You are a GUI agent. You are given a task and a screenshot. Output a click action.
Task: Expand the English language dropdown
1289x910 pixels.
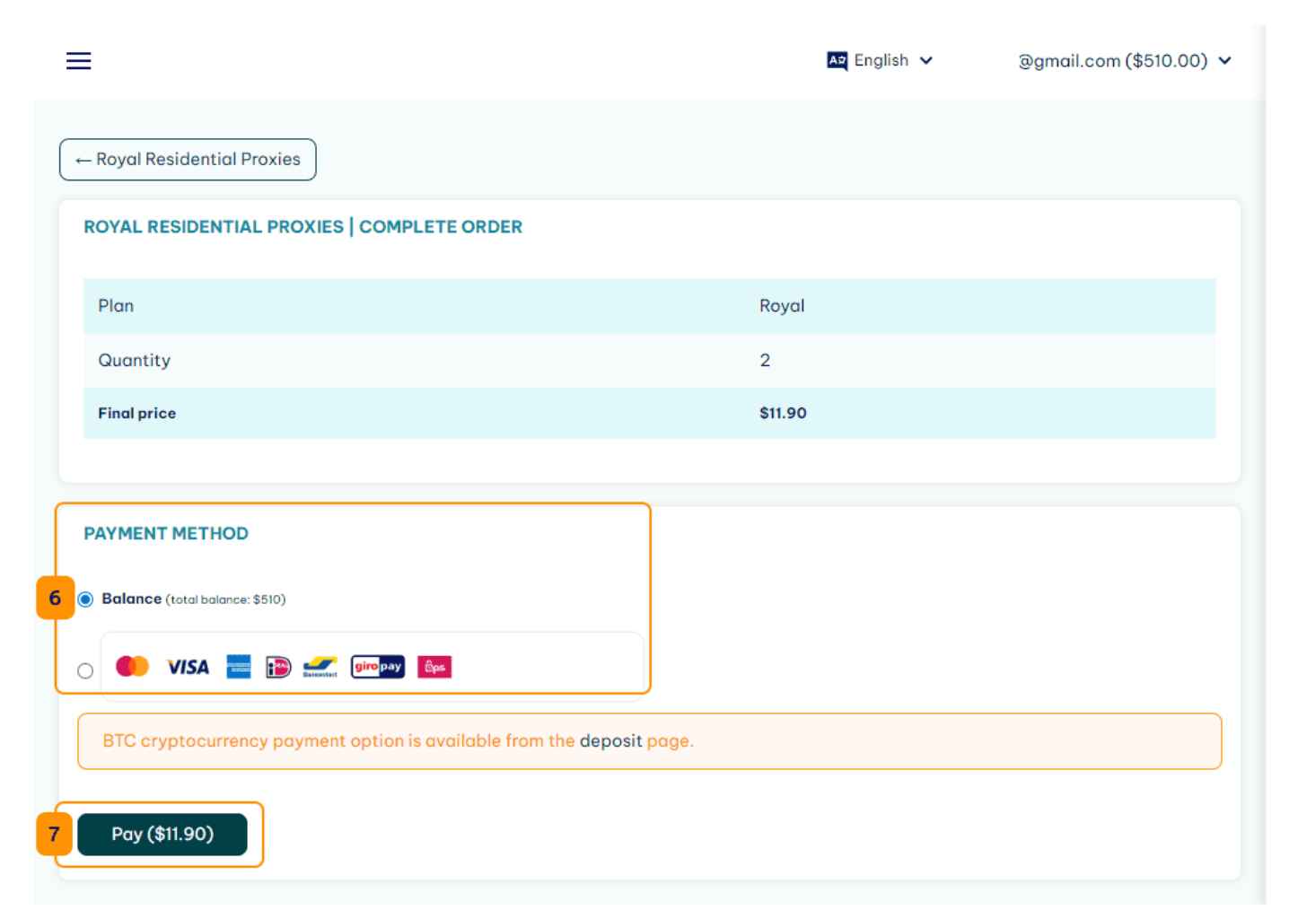click(881, 60)
